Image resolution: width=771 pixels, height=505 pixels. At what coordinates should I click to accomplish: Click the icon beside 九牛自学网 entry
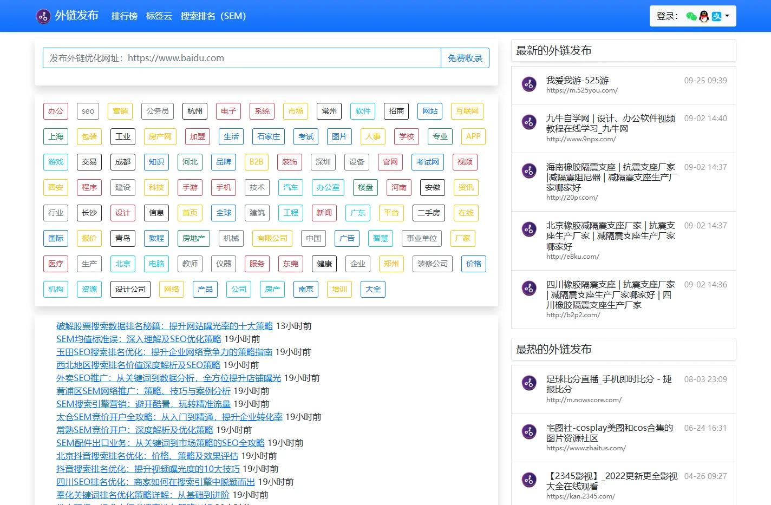click(529, 122)
